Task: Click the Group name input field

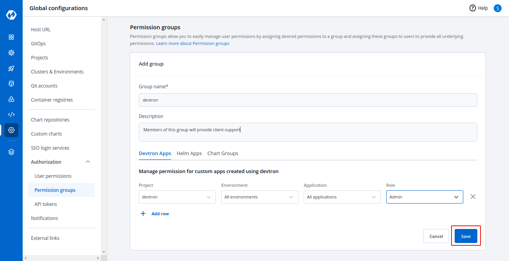Action: pos(308,100)
